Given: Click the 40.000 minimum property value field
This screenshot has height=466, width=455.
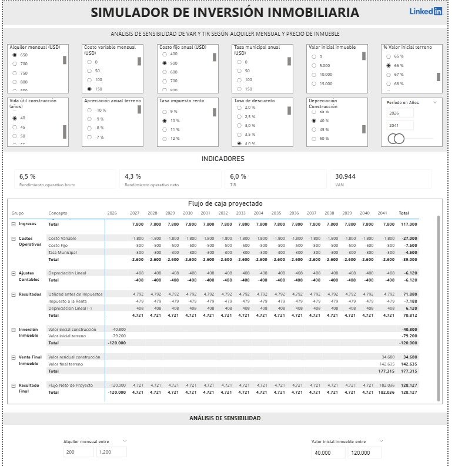Looking at the screenshot, I should [x=328, y=452].
